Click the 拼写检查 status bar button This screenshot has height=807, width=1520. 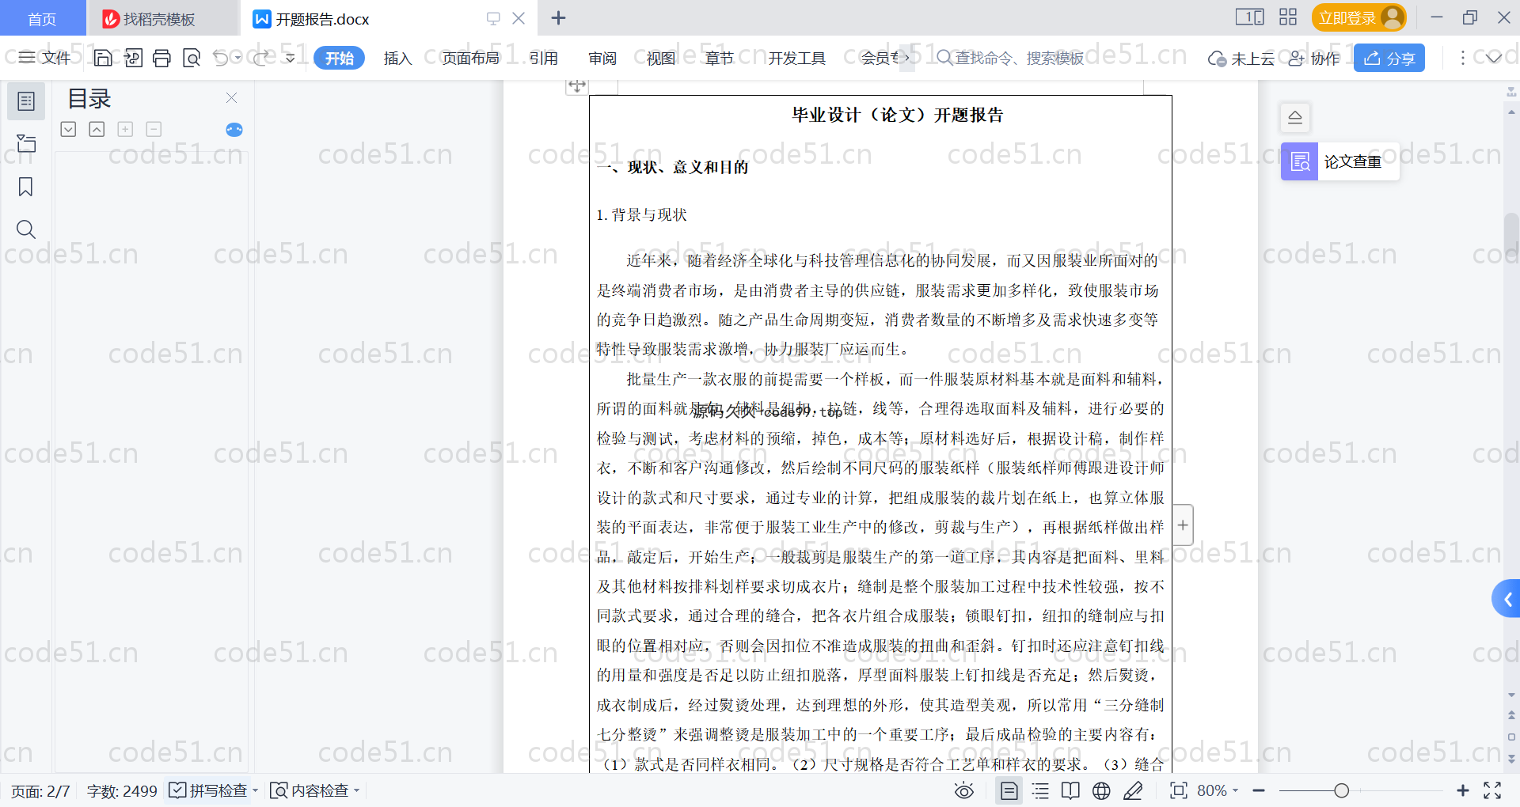(x=209, y=790)
